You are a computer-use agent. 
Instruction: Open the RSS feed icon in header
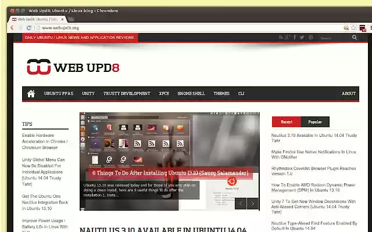[281, 37]
